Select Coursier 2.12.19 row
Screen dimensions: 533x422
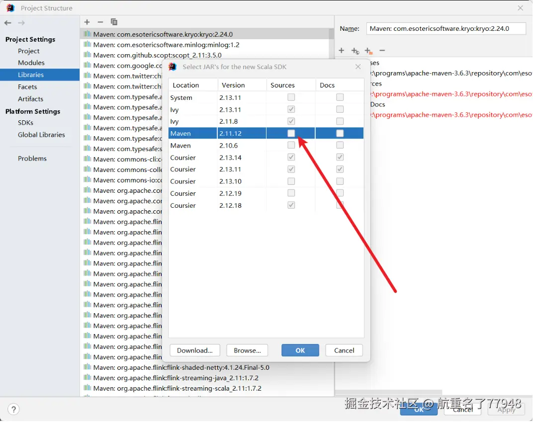coord(266,193)
